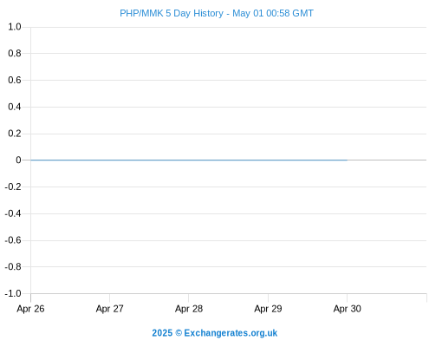Click the gray line segment after Apr 30

[x=387, y=160]
